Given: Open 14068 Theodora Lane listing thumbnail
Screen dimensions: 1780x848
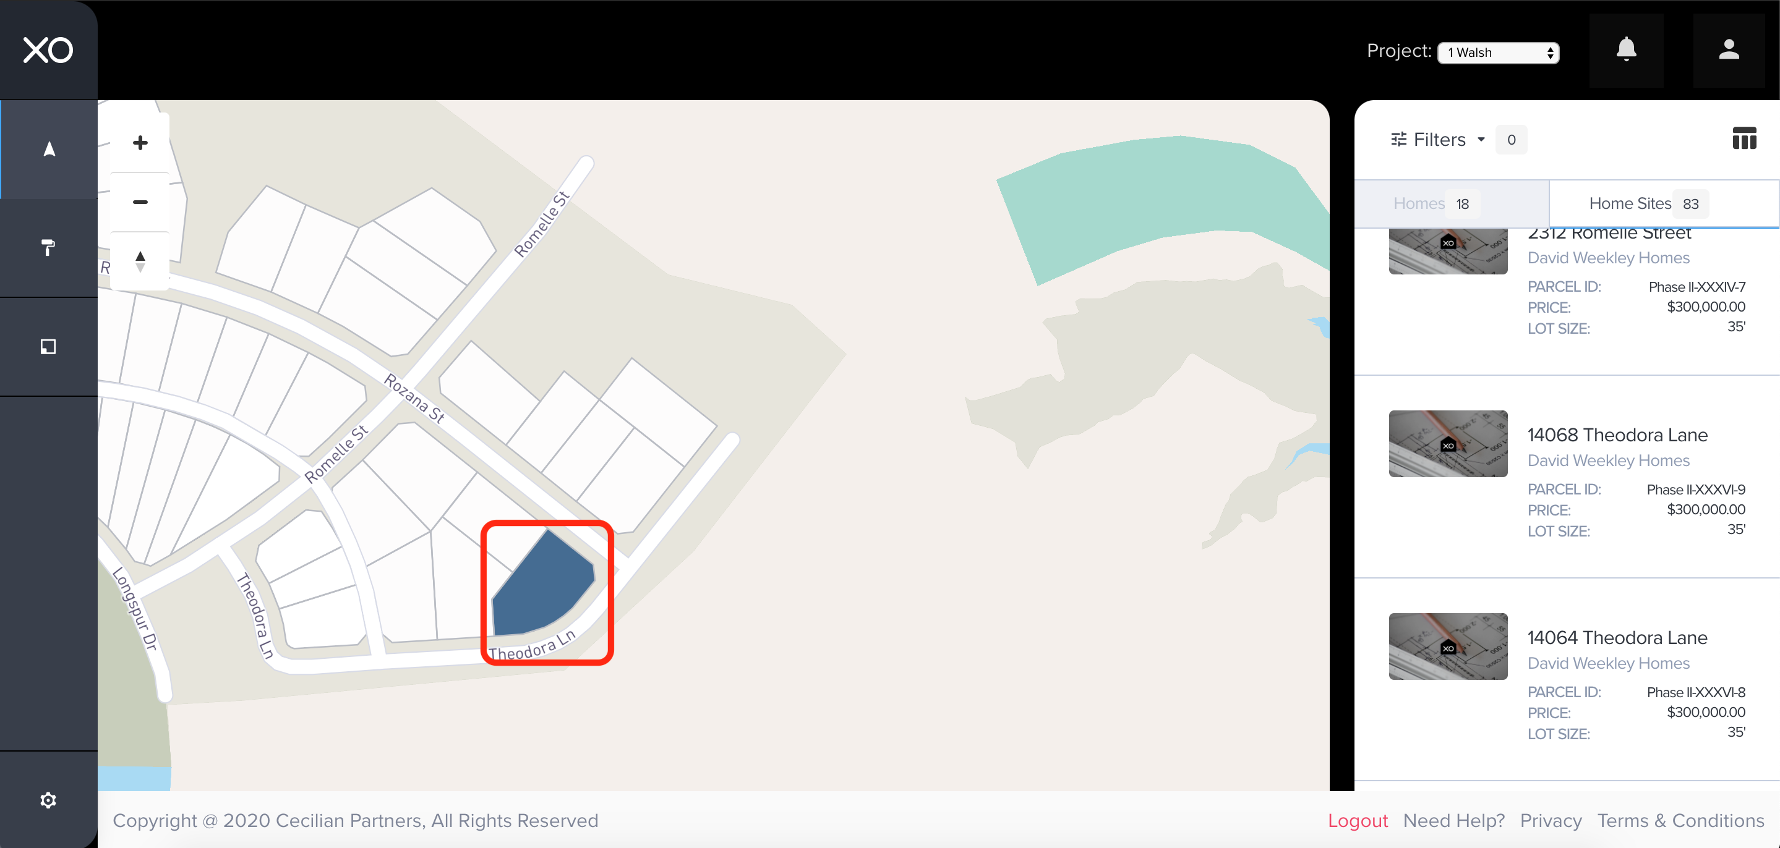Looking at the screenshot, I should click(1448, 443).
